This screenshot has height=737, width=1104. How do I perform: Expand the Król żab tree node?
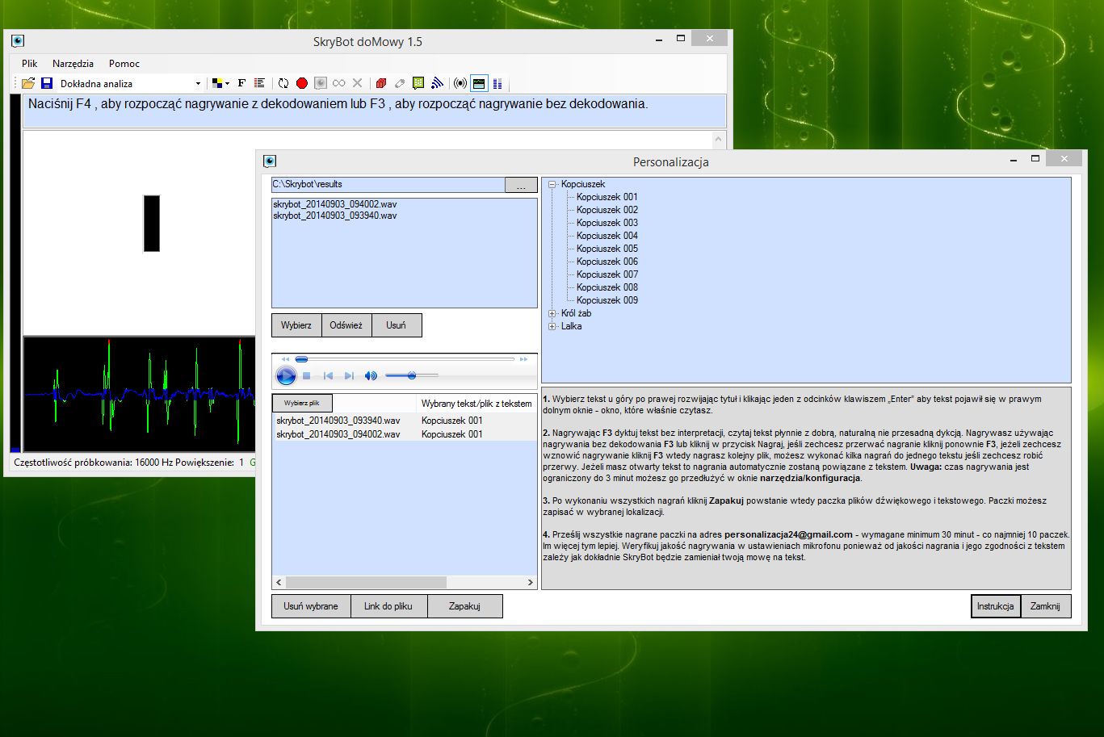point(552,313)
